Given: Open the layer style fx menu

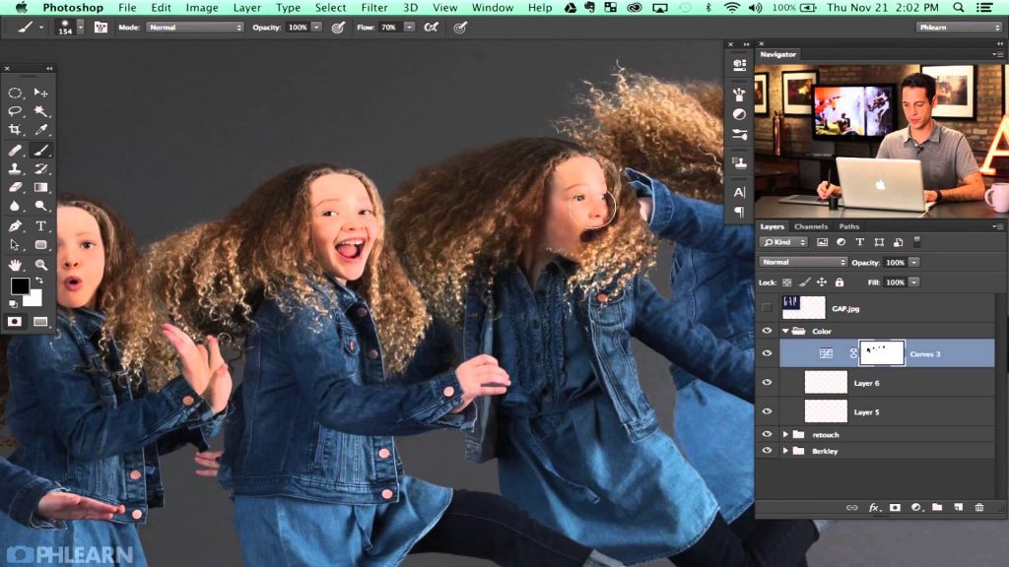Looking at the screenshot, I should pyautogui.click(x=873, y=507).
